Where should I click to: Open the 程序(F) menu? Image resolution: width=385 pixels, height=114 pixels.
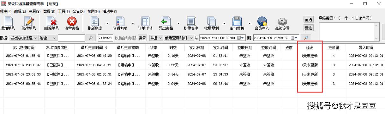(x=5, y=11)
